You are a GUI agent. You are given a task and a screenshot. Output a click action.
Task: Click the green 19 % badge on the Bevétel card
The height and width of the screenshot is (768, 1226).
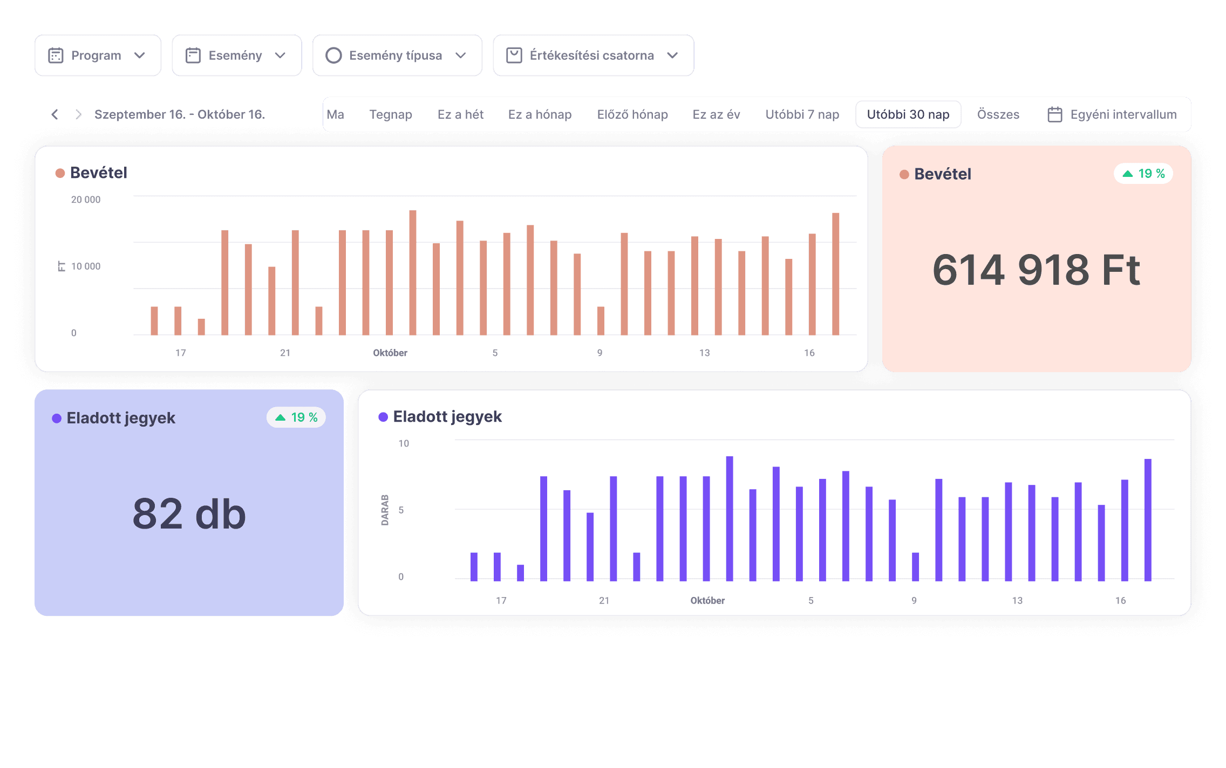(x=1143, y=174)
